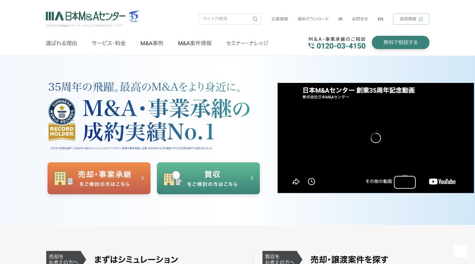The height and width of the screenshot is (264, 475).
Task: Open the 企業情報 link
Action: click(x=280, y=19)
